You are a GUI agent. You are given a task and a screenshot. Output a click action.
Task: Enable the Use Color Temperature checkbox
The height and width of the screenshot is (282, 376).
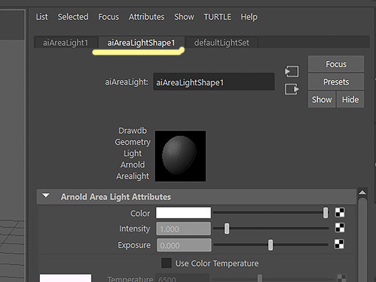(x=166, y=263)
